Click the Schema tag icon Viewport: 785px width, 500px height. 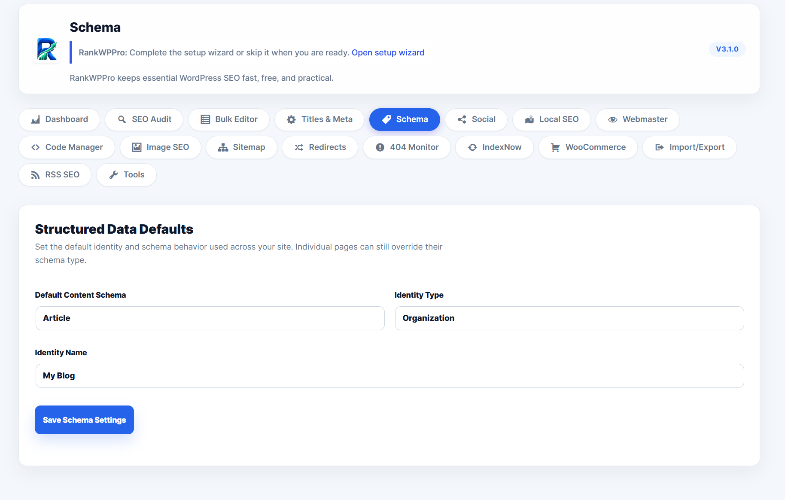click(386, 119)
